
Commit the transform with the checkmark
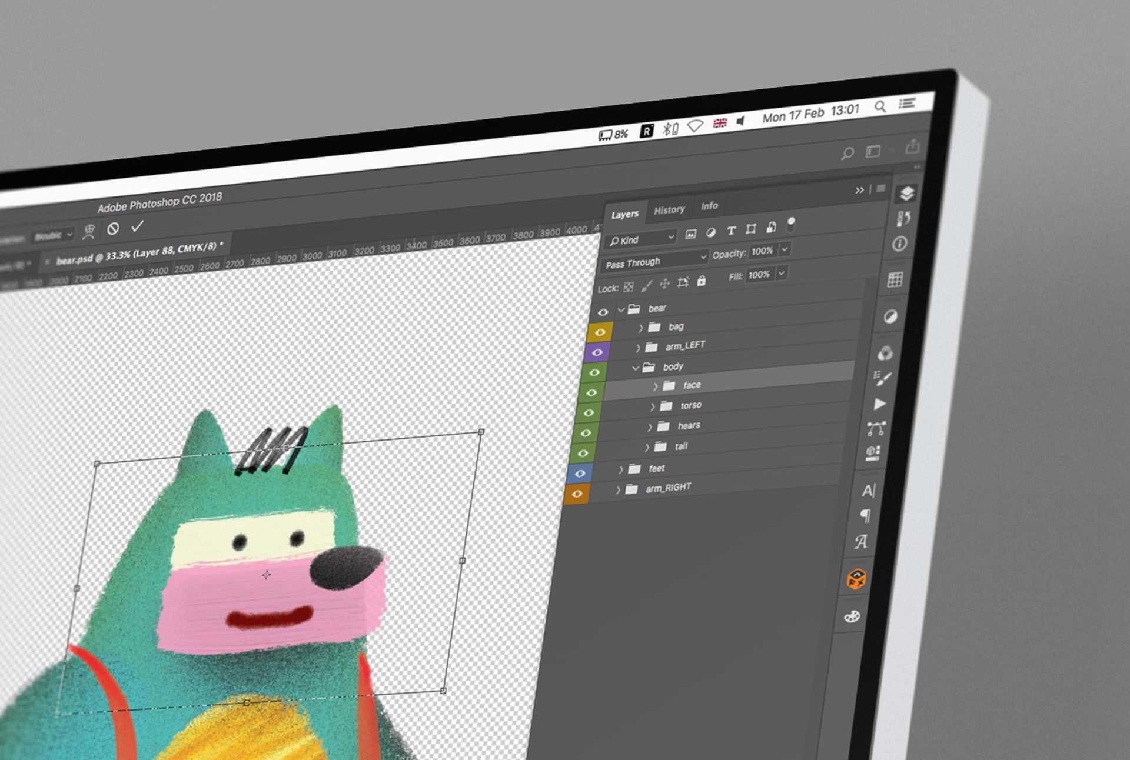tap(137, 226)
